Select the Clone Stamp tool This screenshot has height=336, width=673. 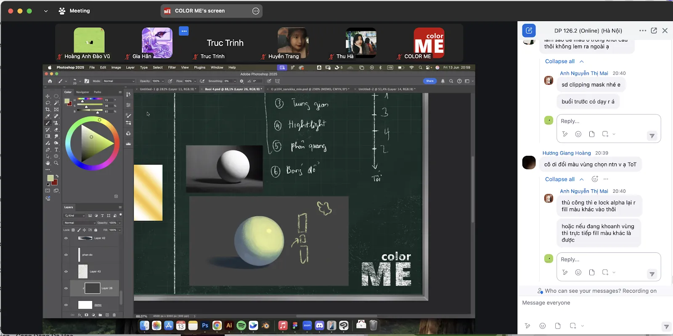[x=56, y=123]
